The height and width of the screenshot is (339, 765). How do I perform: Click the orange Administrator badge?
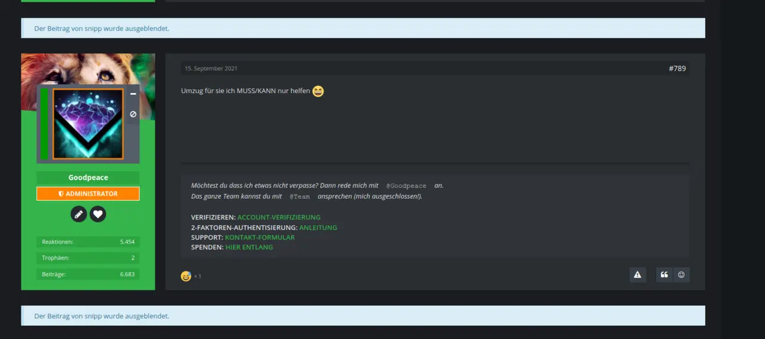tap(88, 194)
